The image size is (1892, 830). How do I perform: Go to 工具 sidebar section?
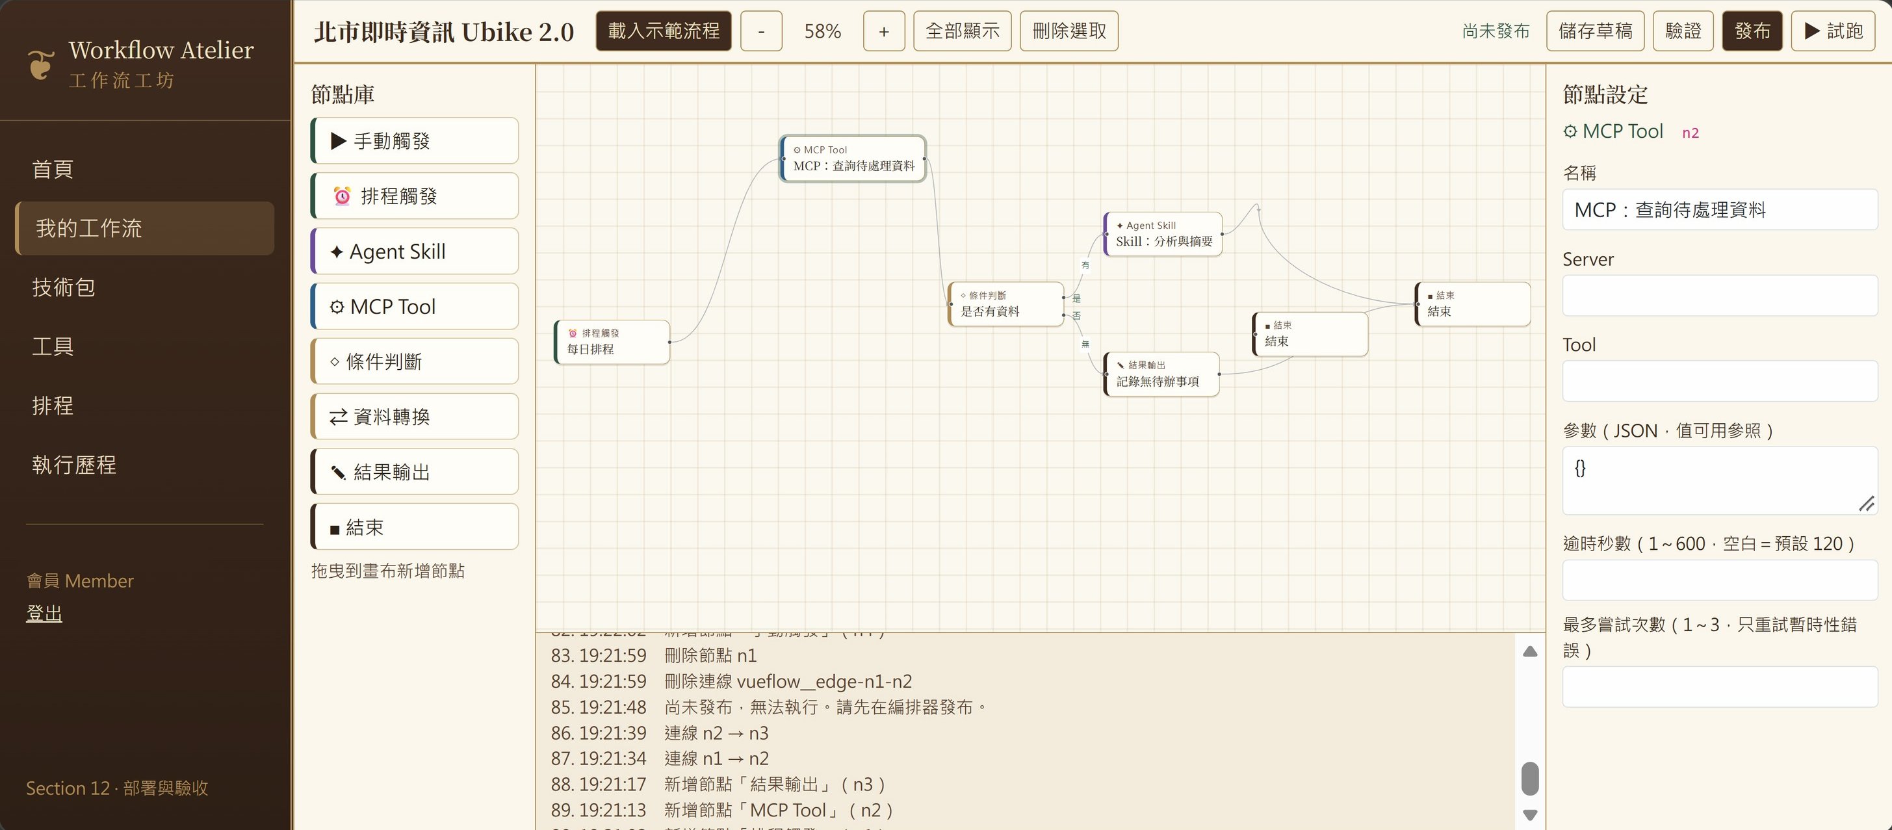[x=144, y=346]
